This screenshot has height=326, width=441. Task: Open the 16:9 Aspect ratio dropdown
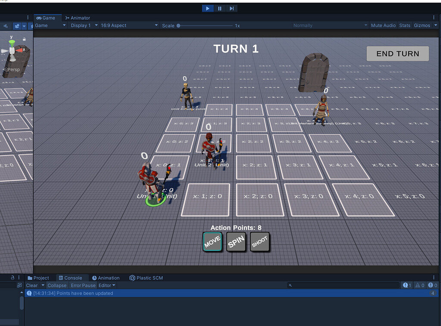pyautogui.click(x=129, y=25)
